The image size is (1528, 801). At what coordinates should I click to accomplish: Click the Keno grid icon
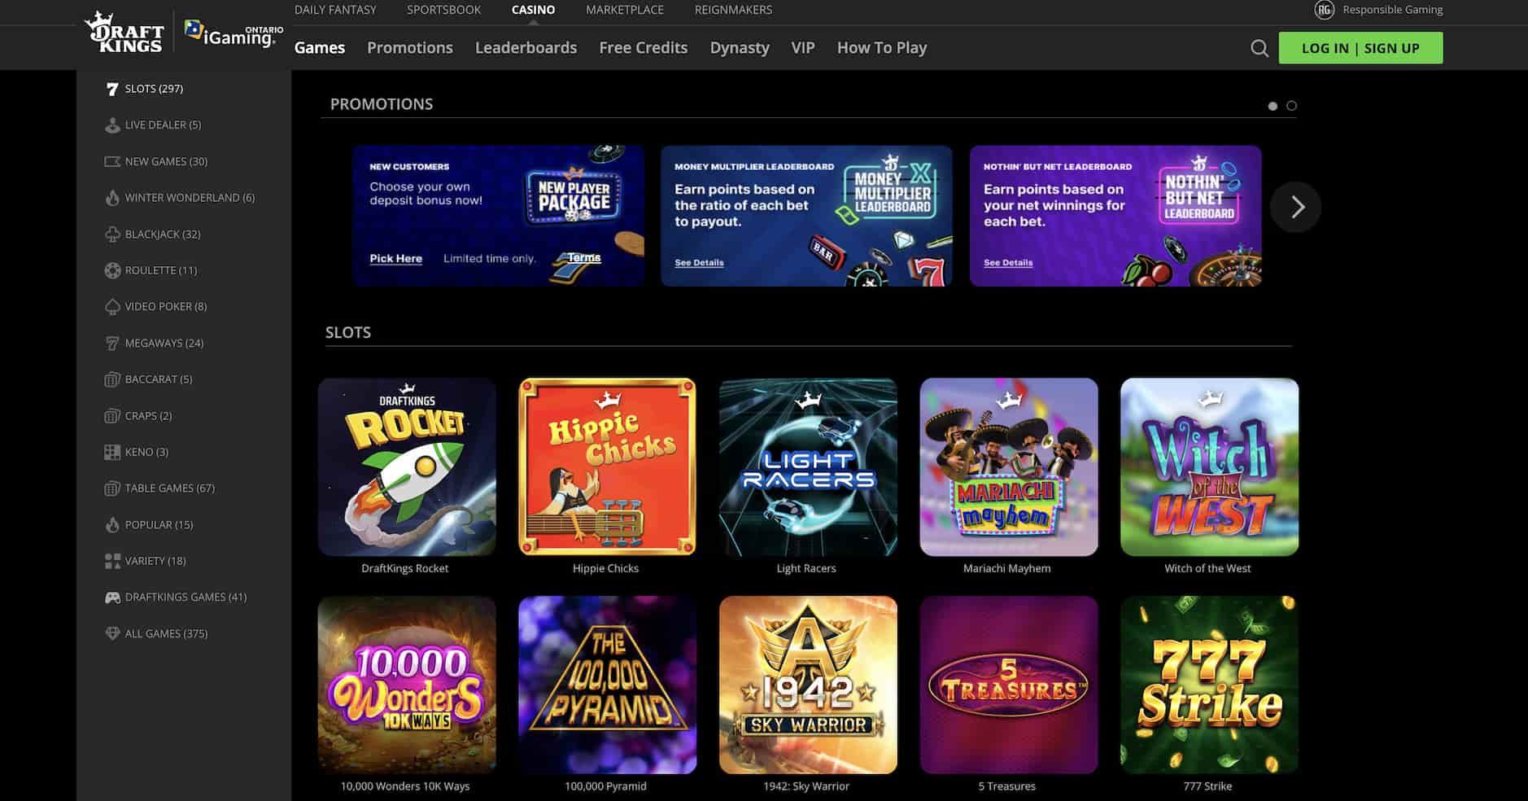pos(112,453)
